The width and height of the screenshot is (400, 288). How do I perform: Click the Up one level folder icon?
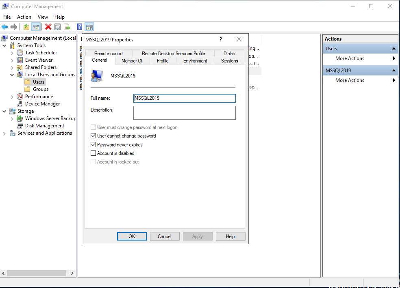26,27
